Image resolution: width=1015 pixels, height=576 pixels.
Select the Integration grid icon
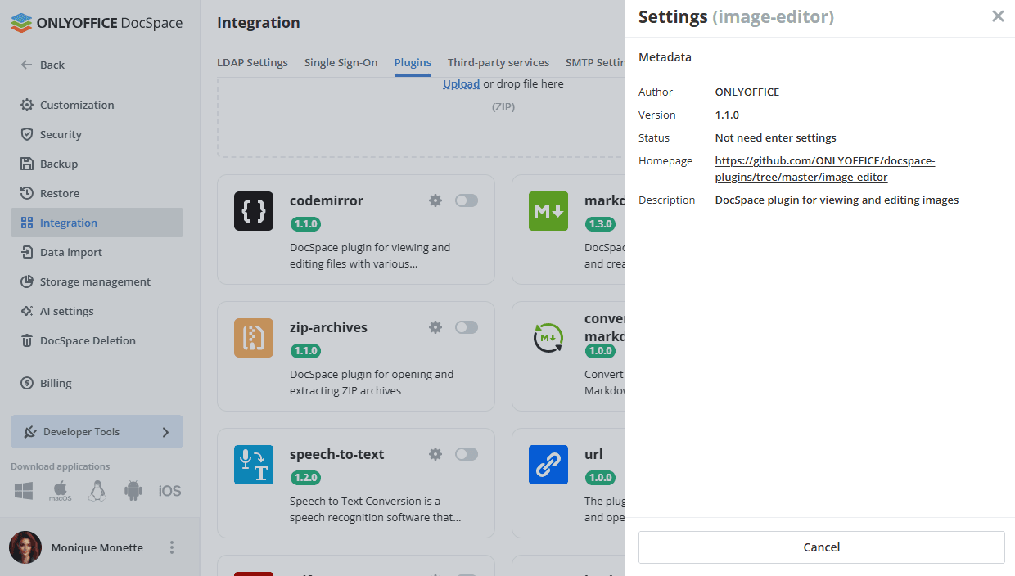pyautogui.click(x=27, y=223)
